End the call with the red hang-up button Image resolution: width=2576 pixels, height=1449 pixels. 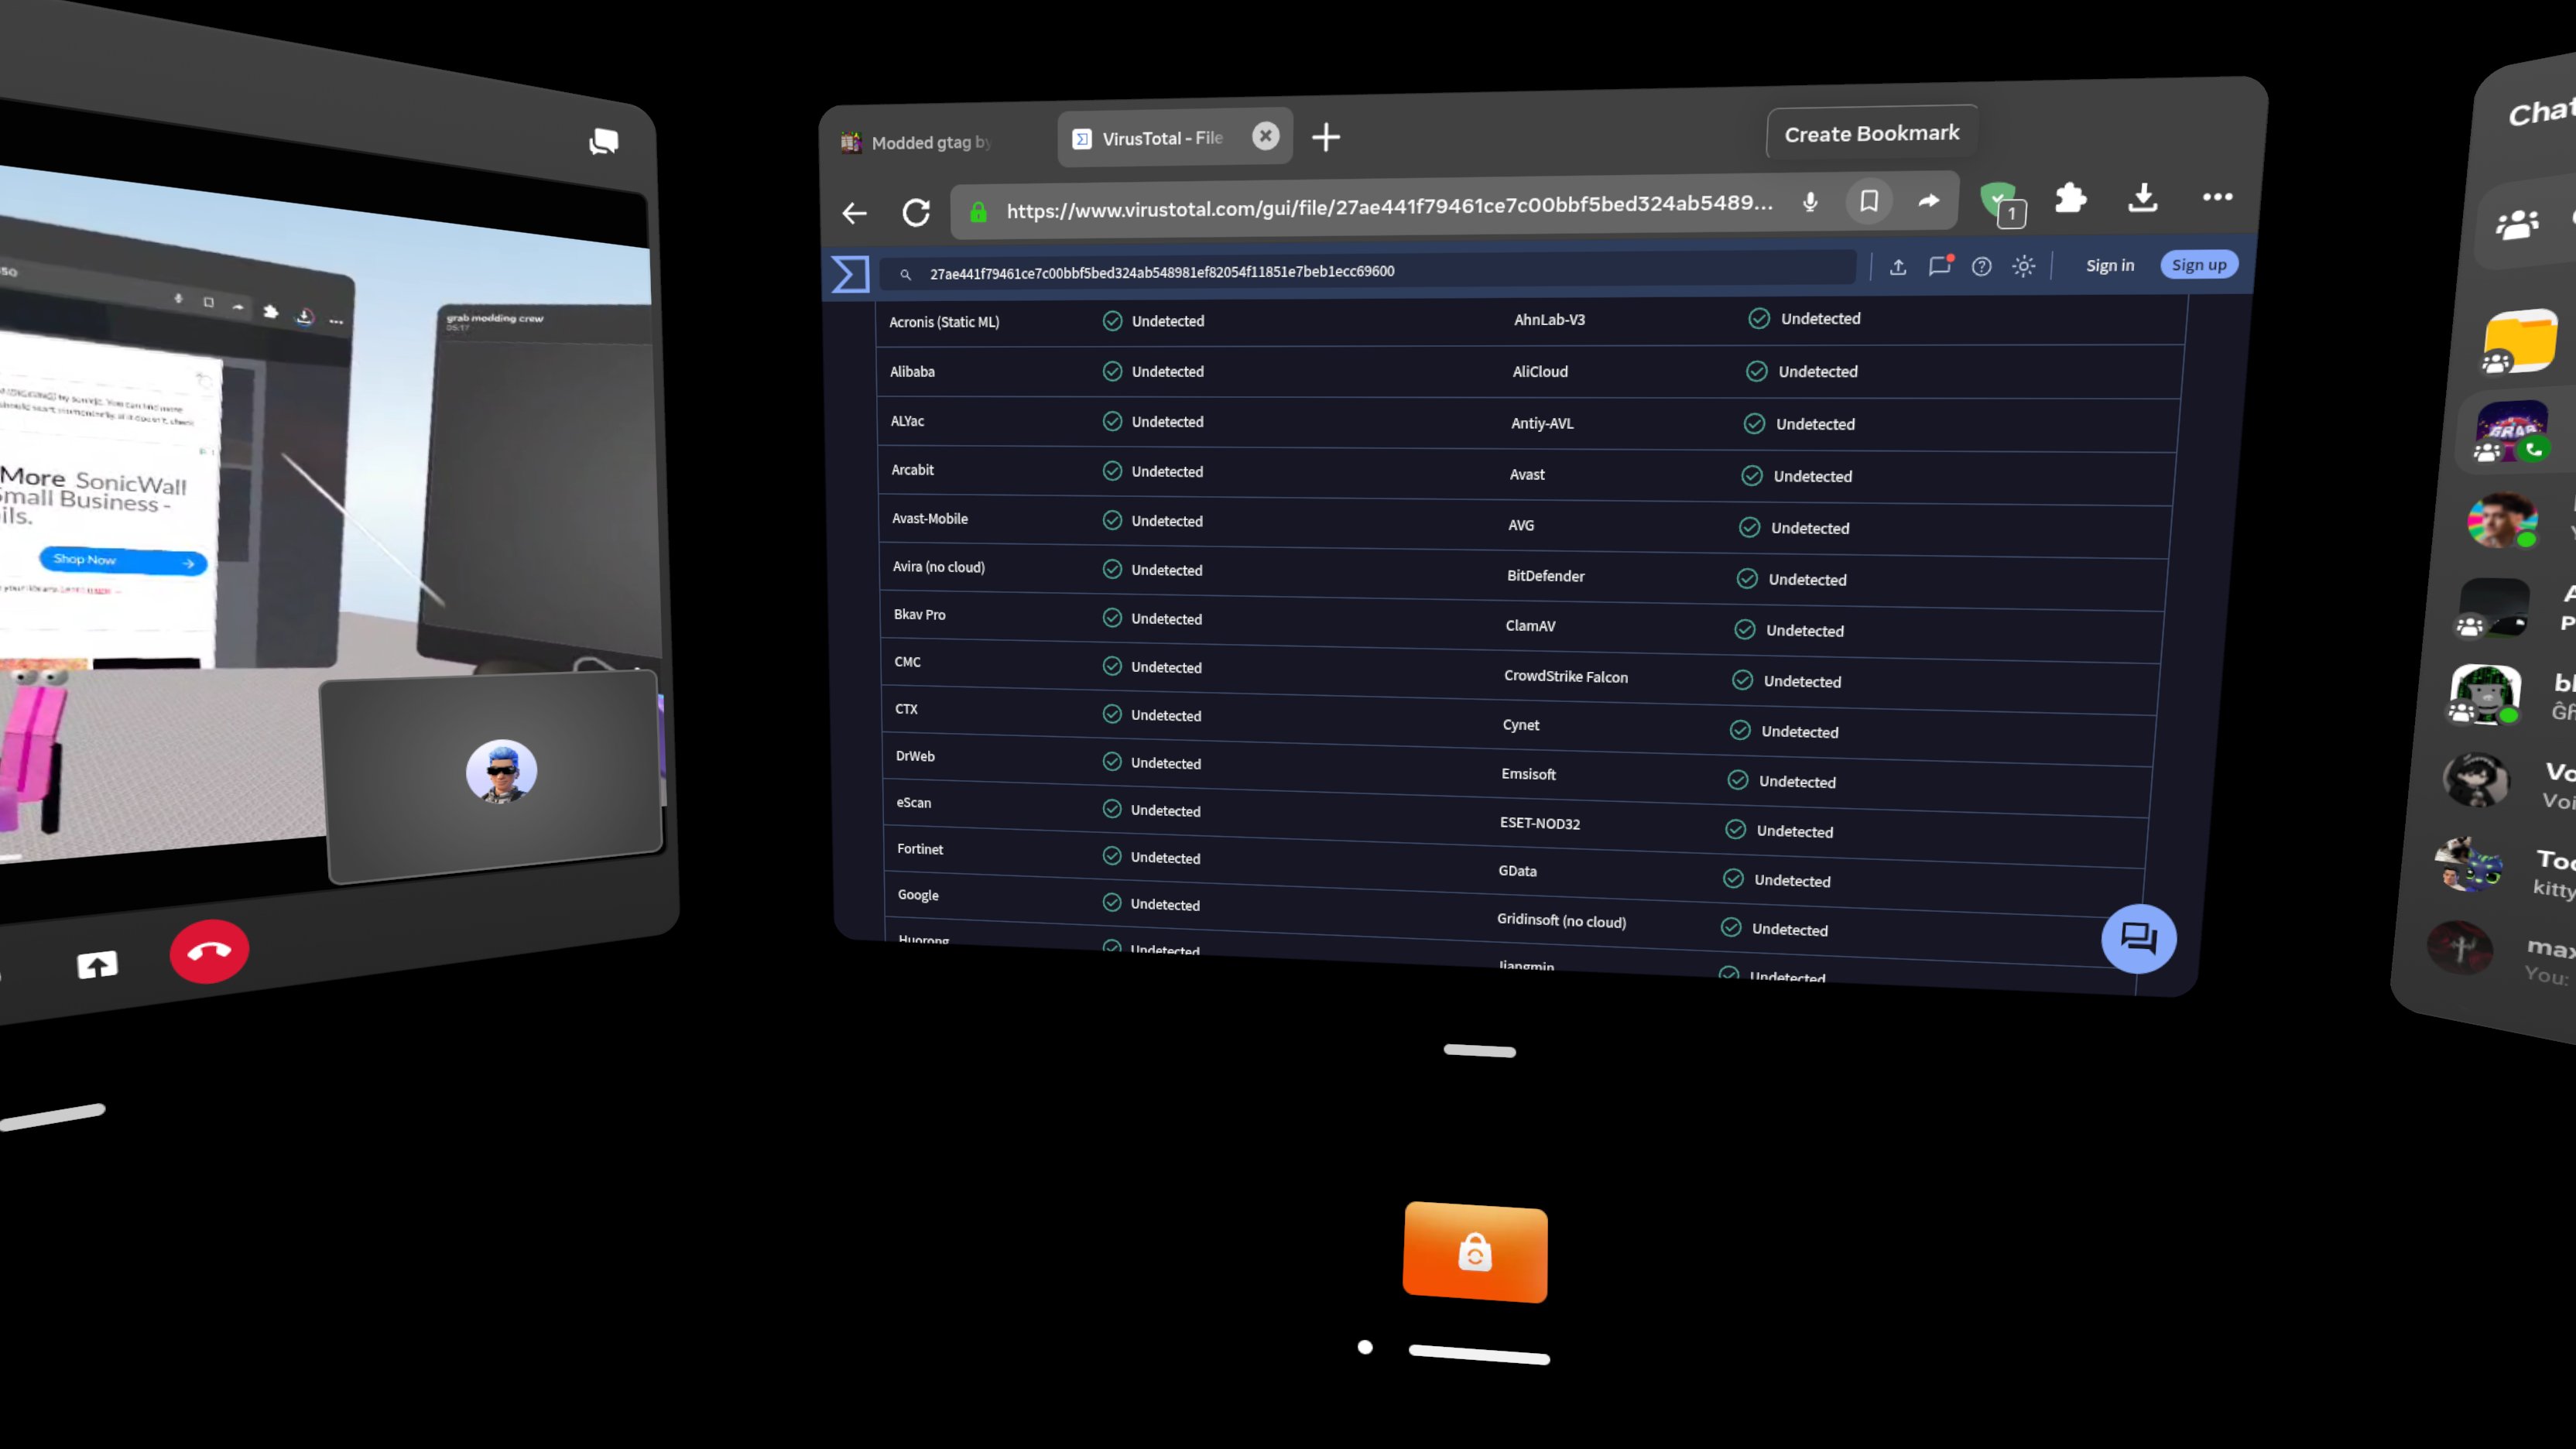click(x=209, y=950)
